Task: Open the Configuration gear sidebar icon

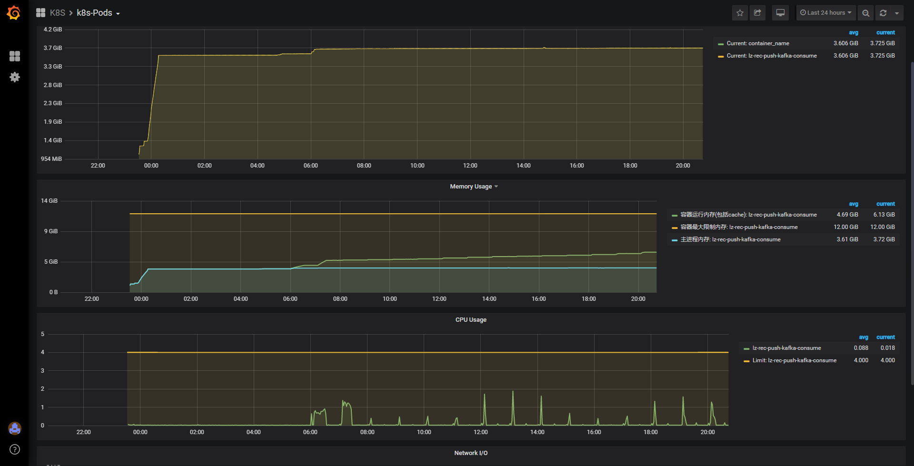Action: [15, 77]
